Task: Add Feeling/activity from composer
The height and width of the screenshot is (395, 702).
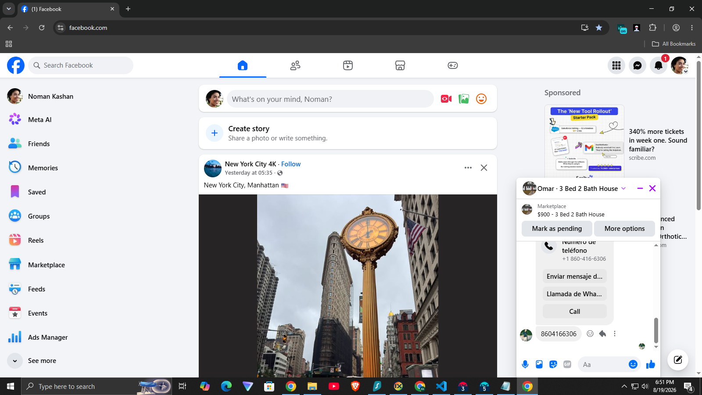Action: coord(481,99)
